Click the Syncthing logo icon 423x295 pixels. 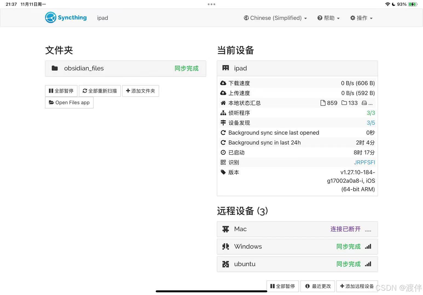[51, 17]
